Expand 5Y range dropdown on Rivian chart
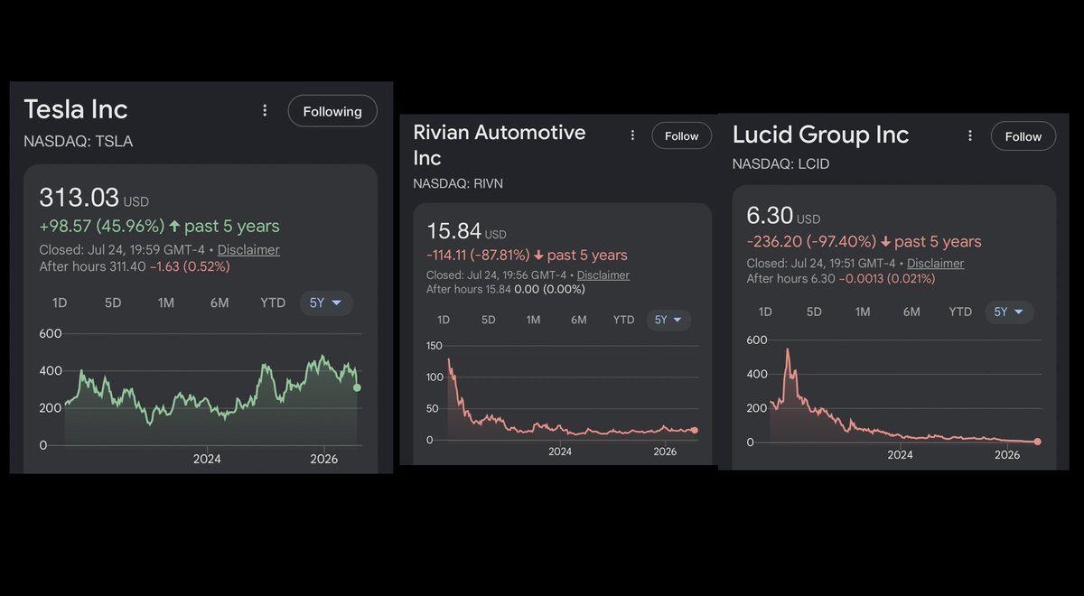The image size is (1084, 596). coord(668,320)
